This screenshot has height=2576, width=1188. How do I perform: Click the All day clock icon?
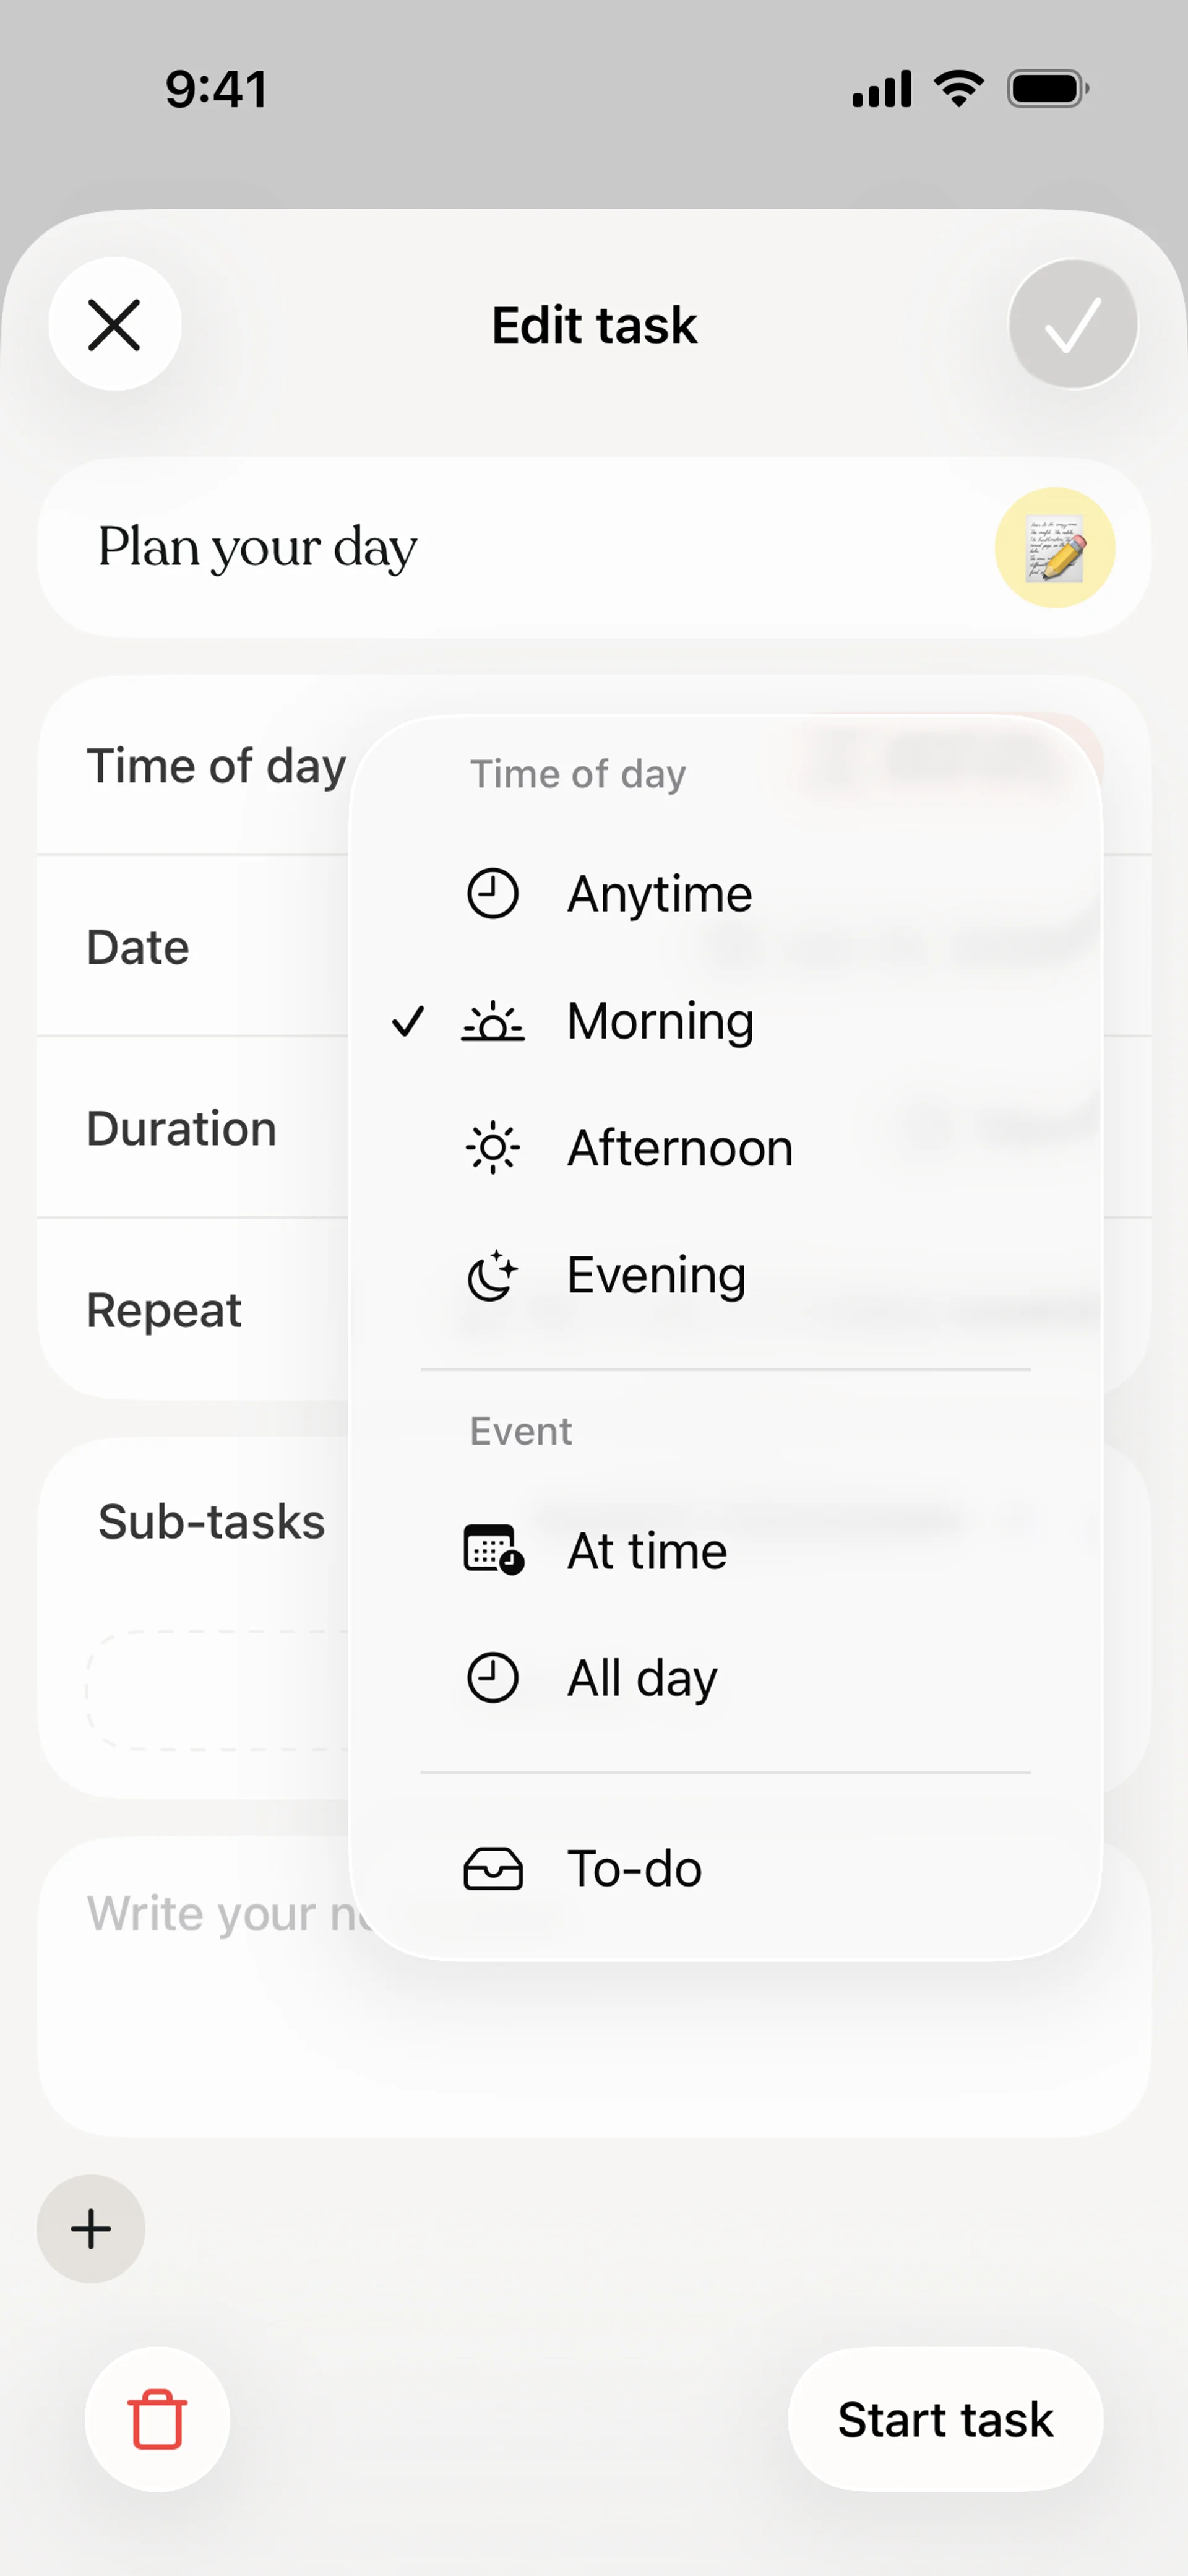tap(492, 1677)
